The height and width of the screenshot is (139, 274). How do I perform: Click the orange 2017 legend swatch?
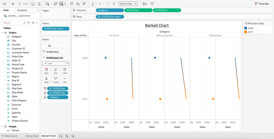(x=246, y=32)
